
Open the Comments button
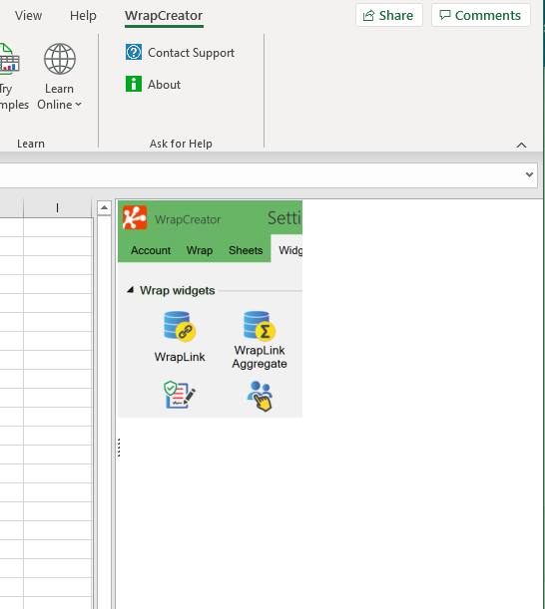tap(481, 15)
